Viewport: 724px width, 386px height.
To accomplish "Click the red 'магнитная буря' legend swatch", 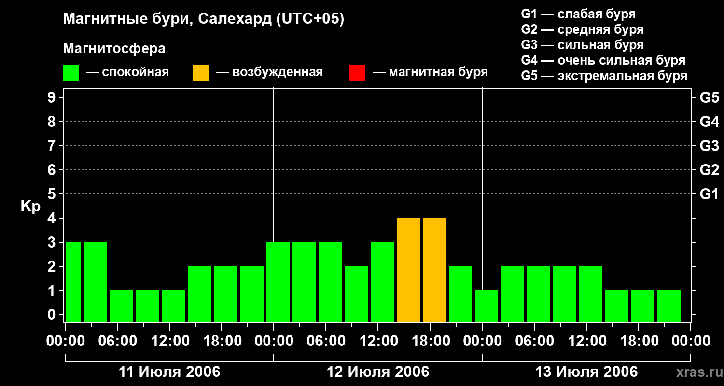I will (x=357, y=73).
